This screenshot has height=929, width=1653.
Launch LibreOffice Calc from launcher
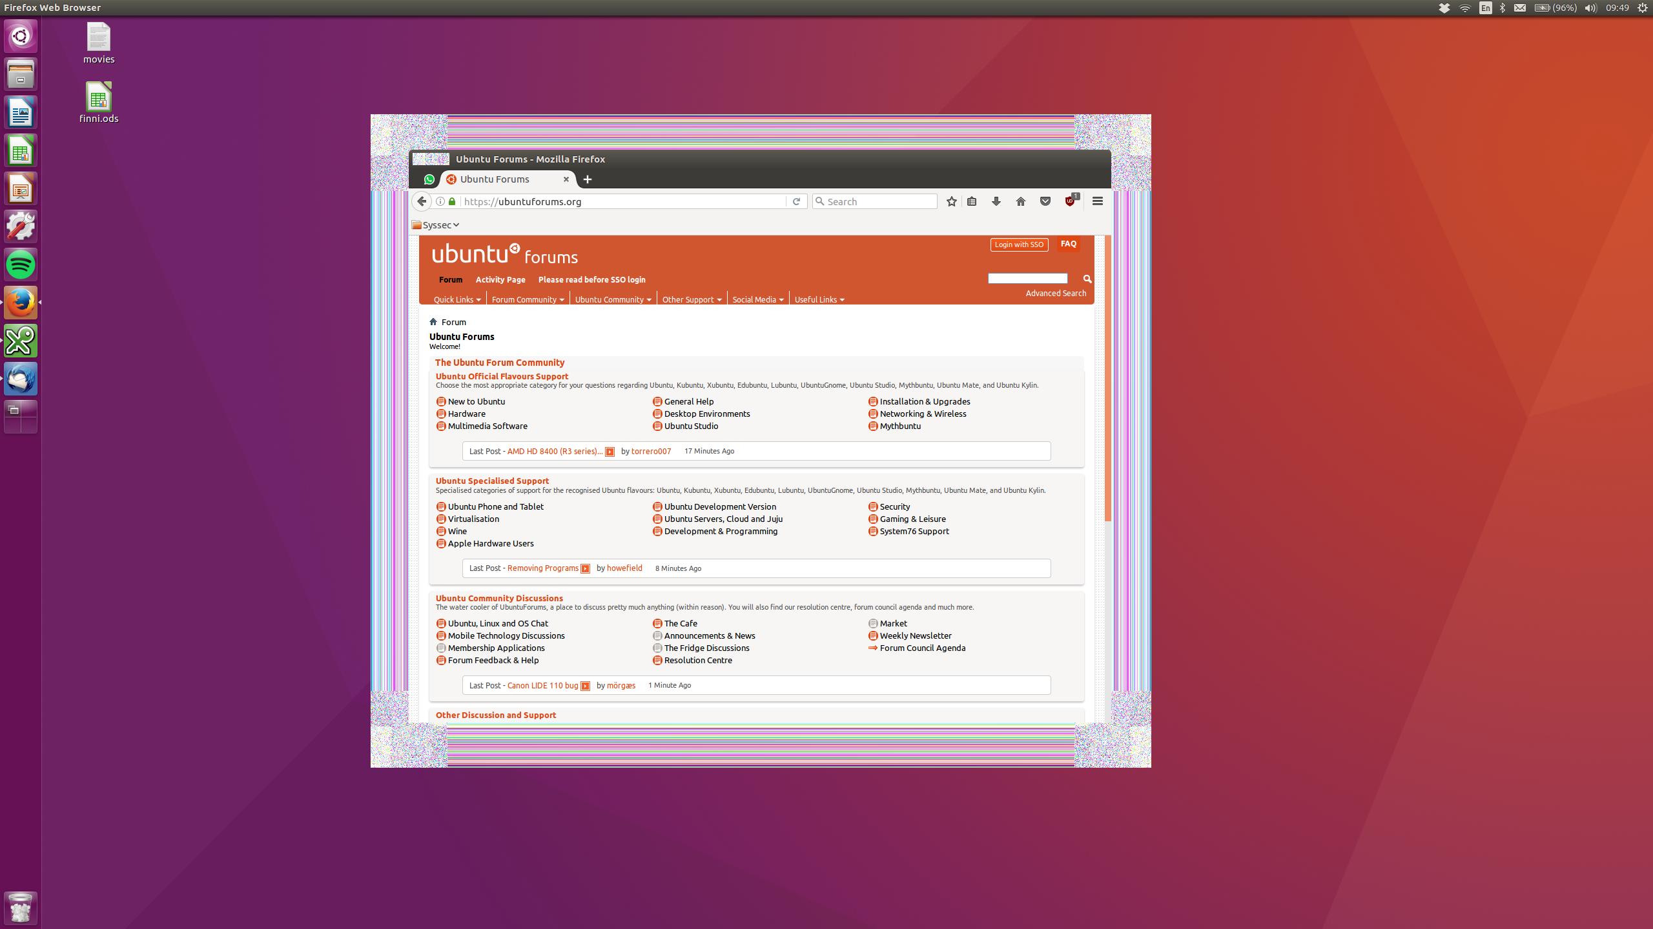pos(21,150)
